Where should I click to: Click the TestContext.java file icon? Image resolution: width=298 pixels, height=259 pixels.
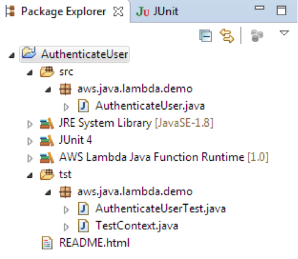pos(84,225)
